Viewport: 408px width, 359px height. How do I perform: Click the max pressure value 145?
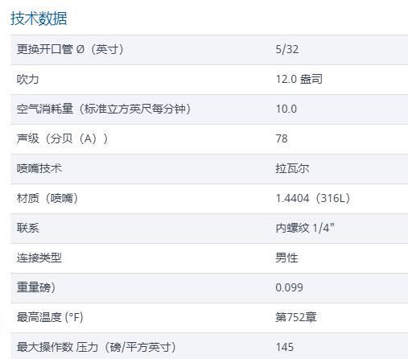tap(285, 347)
